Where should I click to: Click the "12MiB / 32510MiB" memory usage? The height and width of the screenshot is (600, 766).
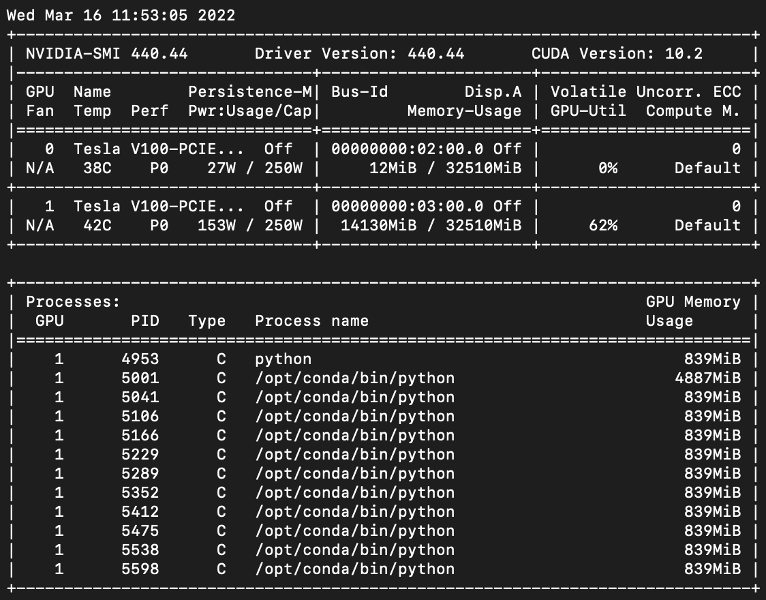[x=446, y=168]
